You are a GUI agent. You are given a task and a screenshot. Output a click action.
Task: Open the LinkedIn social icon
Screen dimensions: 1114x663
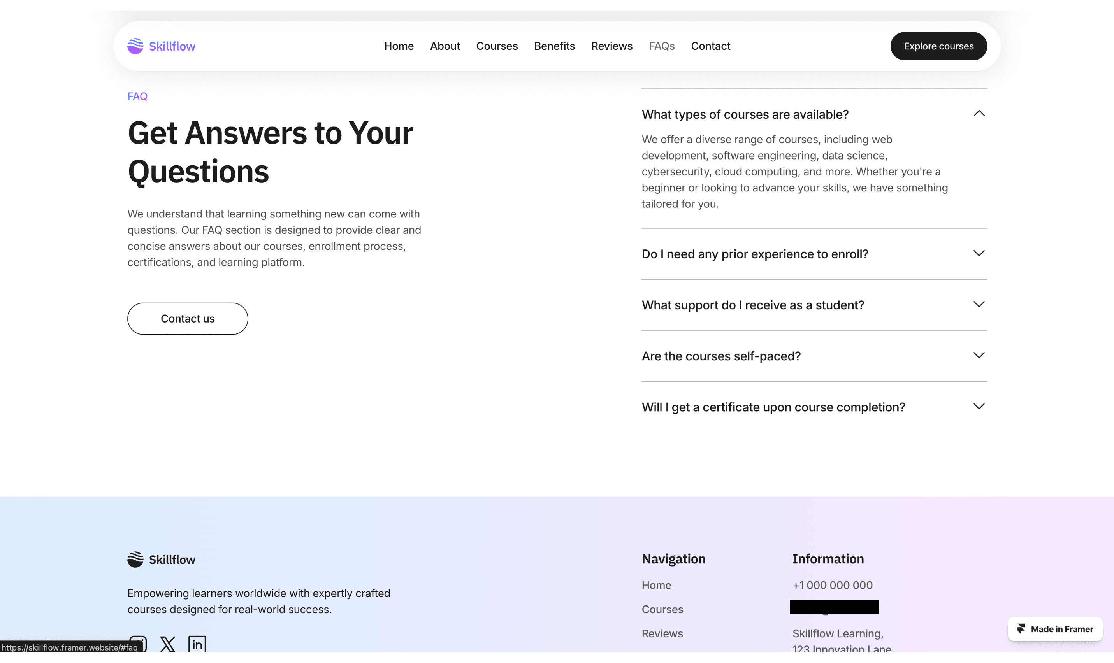coord(197,644)
